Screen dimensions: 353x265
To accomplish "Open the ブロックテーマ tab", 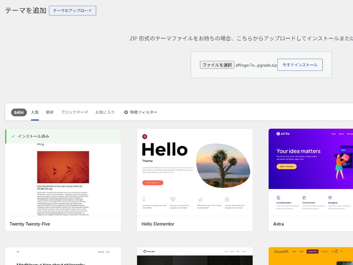I will [x=74, y=112].
